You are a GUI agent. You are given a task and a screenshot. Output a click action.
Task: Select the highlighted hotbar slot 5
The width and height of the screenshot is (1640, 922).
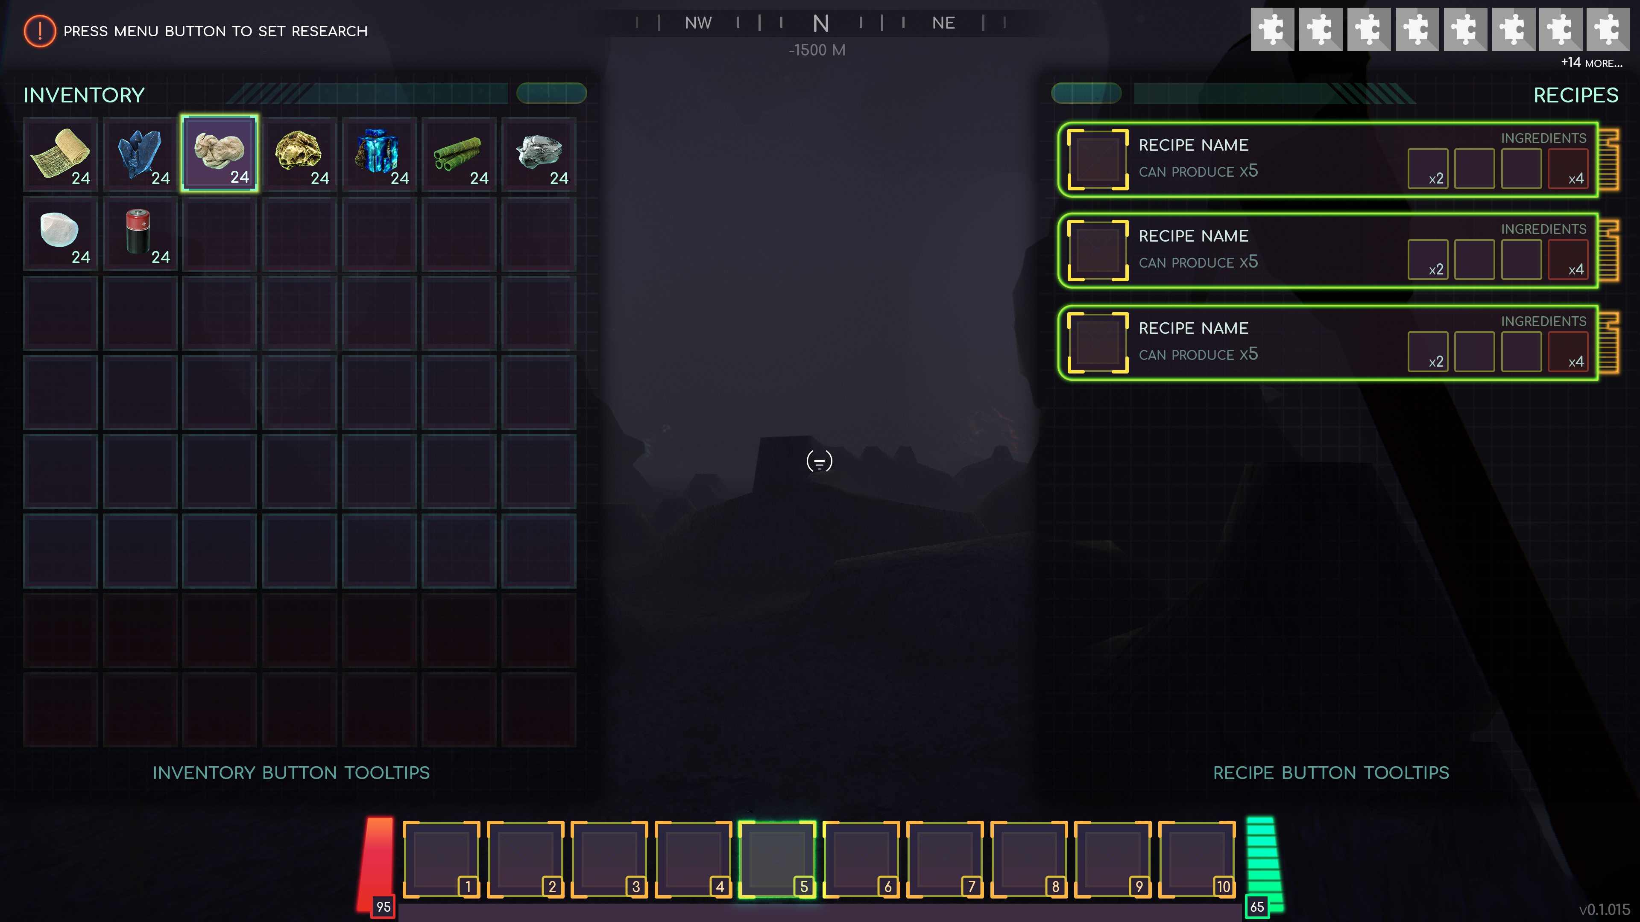pyautogui.click(x=777, y=860)
